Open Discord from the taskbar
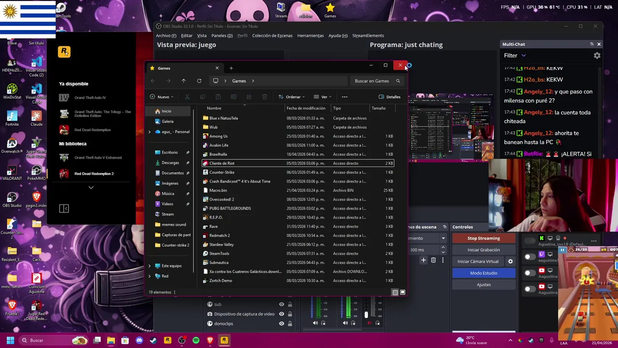This screenshot has width=618, height=348. [x=139, y=340]
